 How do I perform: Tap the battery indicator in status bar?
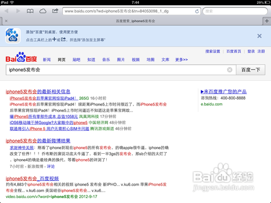coord(267,2)
